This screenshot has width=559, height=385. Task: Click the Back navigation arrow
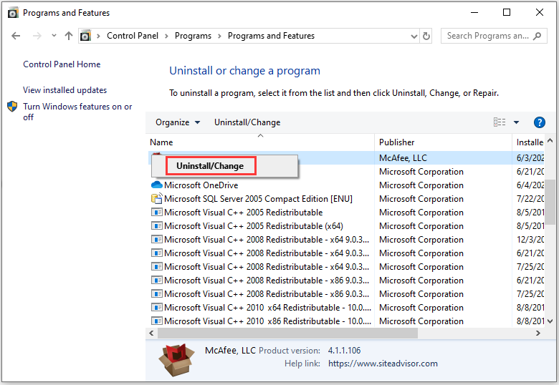[16, 36]
